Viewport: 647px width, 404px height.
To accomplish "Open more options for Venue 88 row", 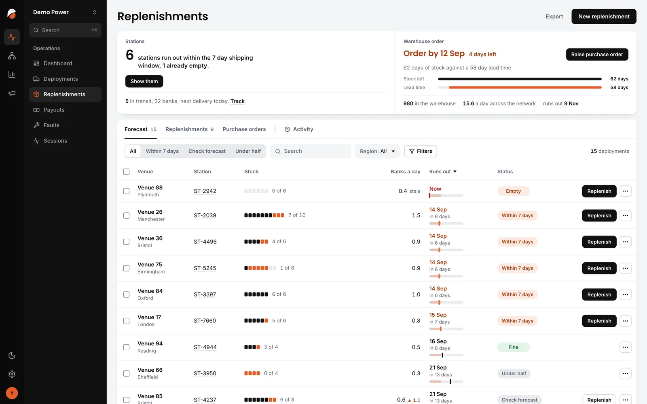I will pyautogui.click(x=626, y=191).
